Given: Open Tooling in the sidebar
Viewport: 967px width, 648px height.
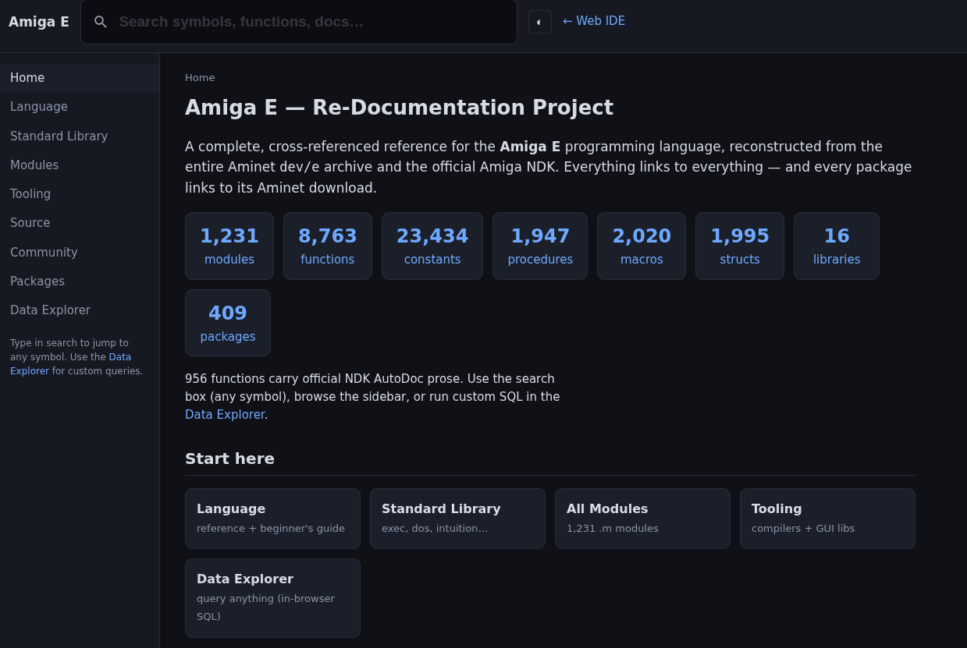Looking at the screenshot, I should click(80, 194).
